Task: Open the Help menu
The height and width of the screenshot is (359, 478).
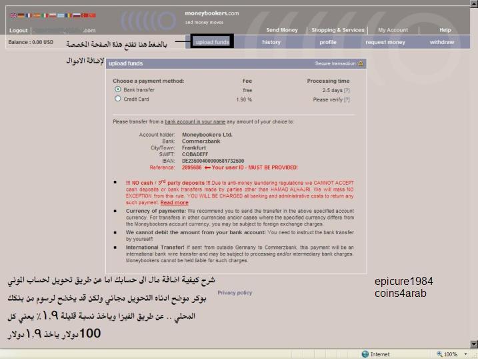Action: 445,30
